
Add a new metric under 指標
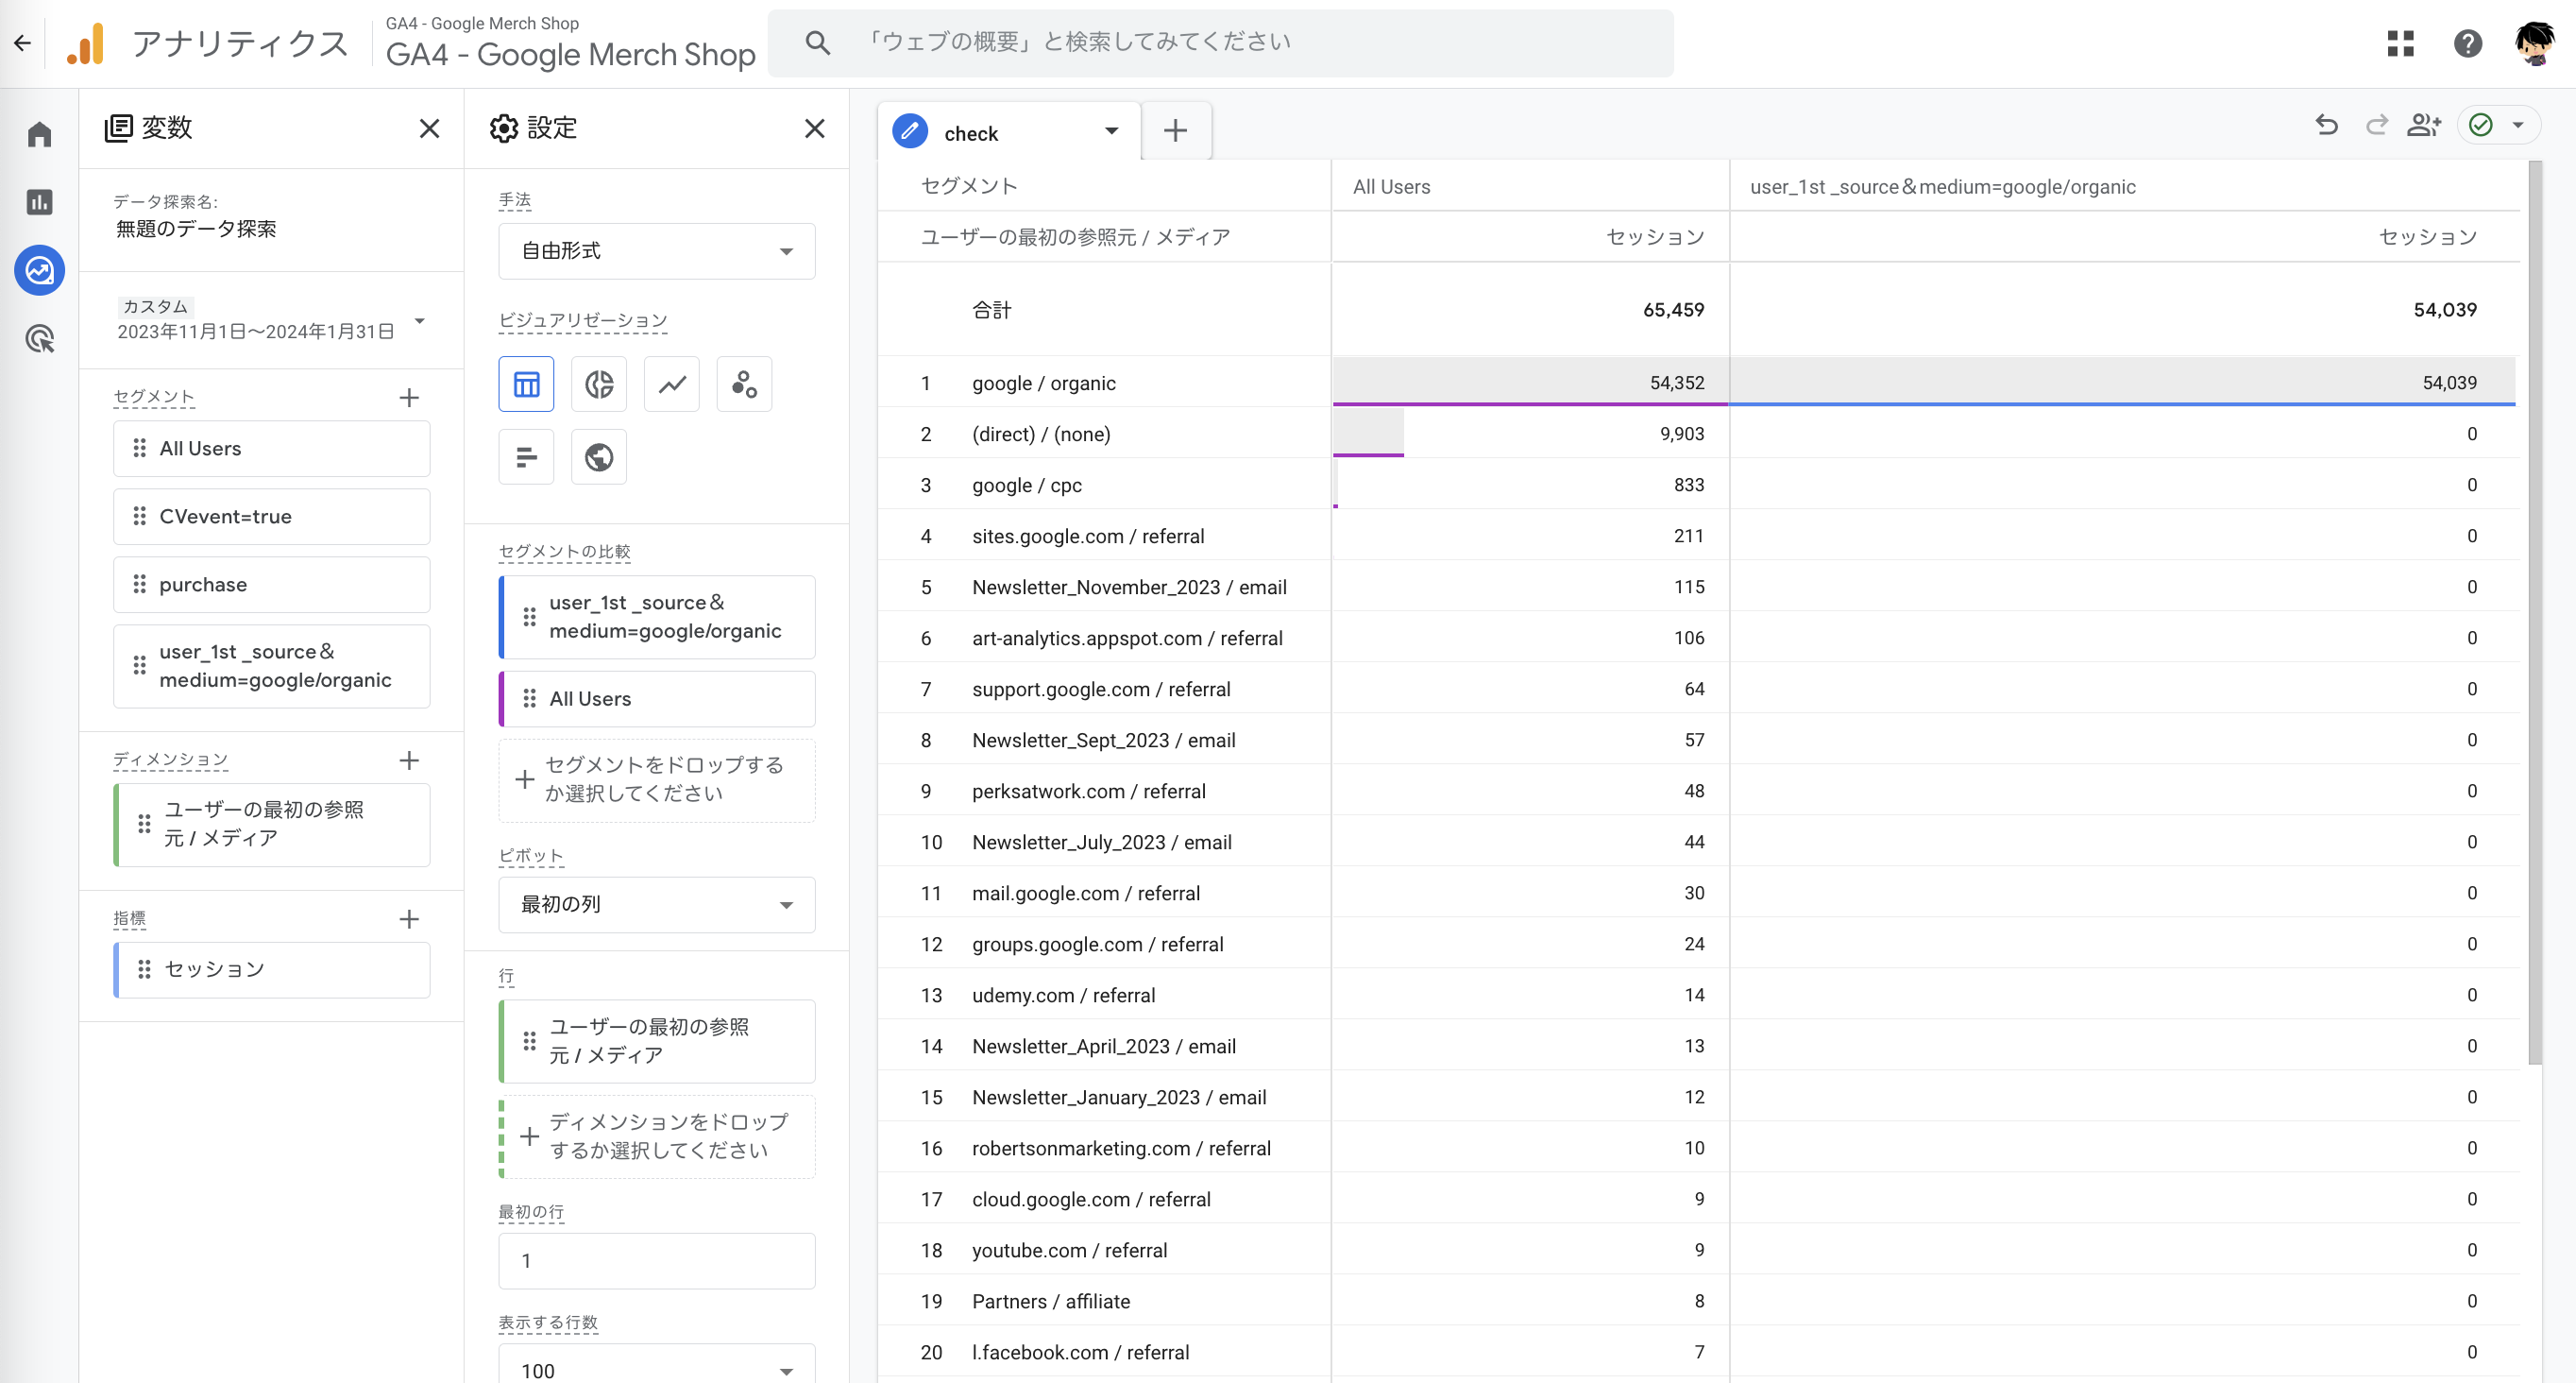[409, 918]
